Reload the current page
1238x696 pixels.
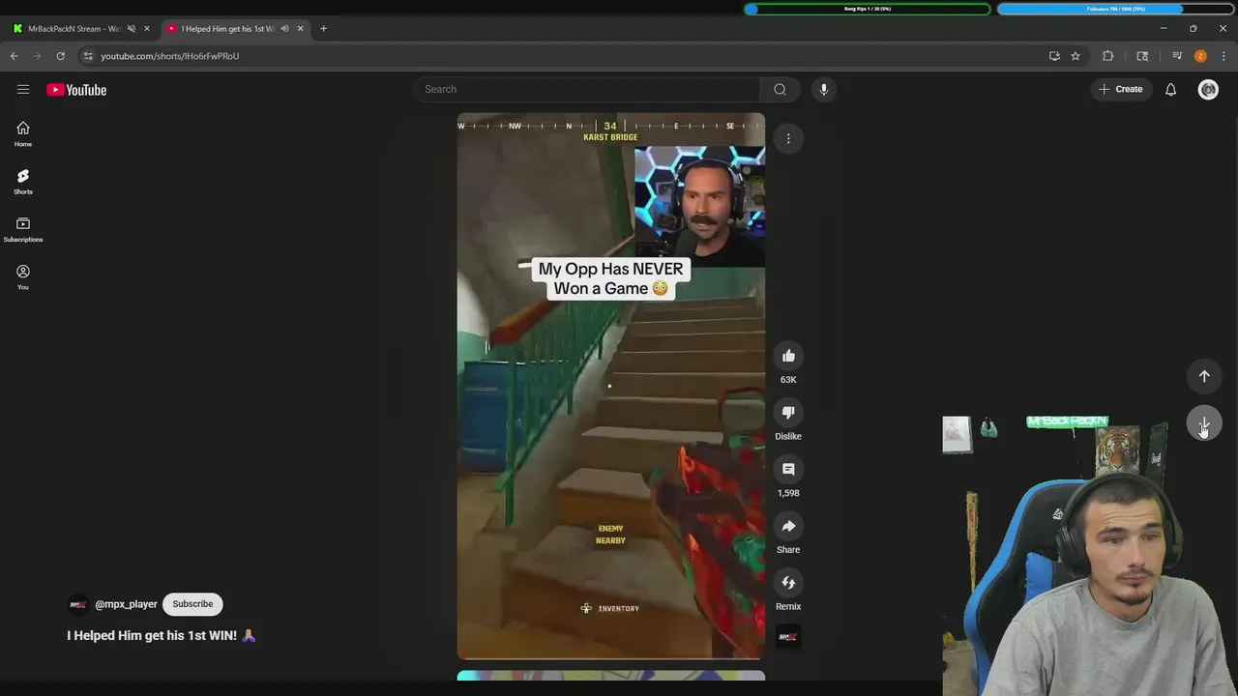click(60, 56)
